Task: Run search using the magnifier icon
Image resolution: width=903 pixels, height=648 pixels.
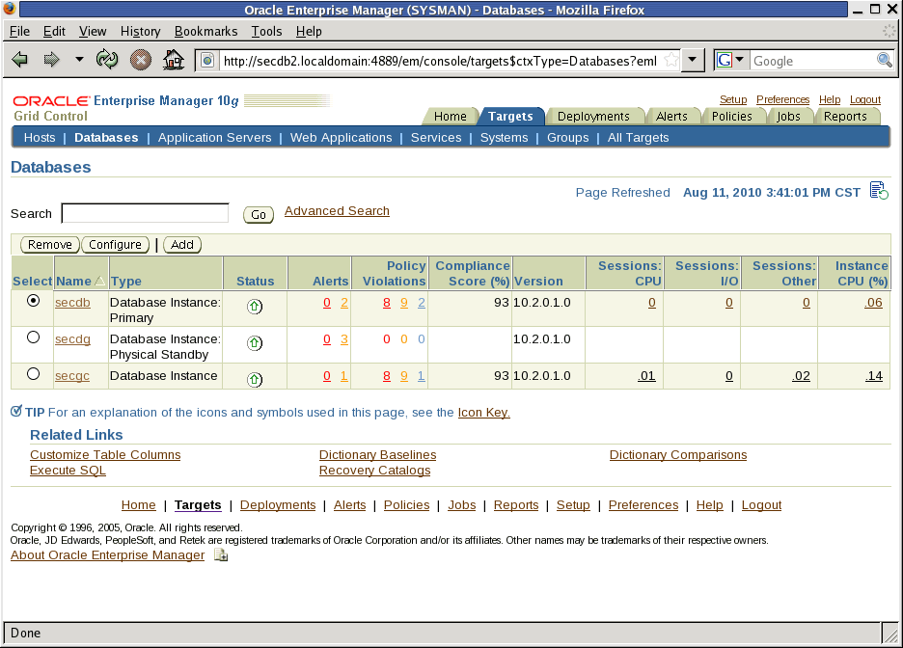Action: pos(884,60)
